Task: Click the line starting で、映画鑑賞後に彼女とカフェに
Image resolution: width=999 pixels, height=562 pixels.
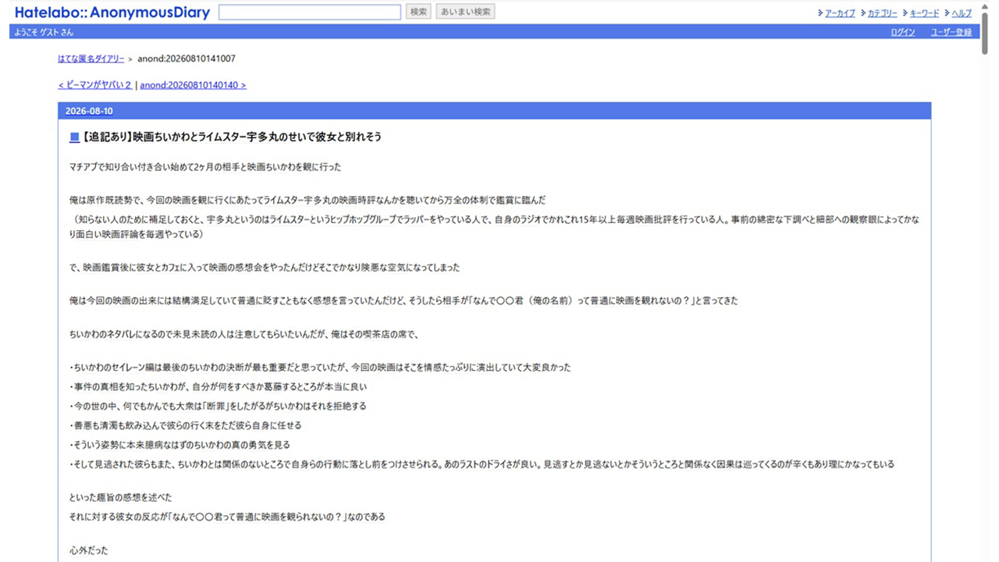Action: pos(265,268)
